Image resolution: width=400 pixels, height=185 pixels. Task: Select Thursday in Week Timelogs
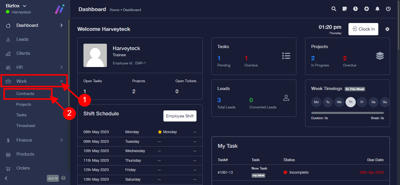(351, 102)
